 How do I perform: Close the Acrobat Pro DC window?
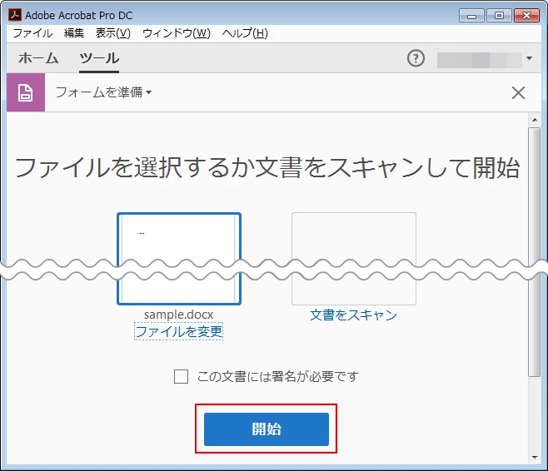(526, 16)
